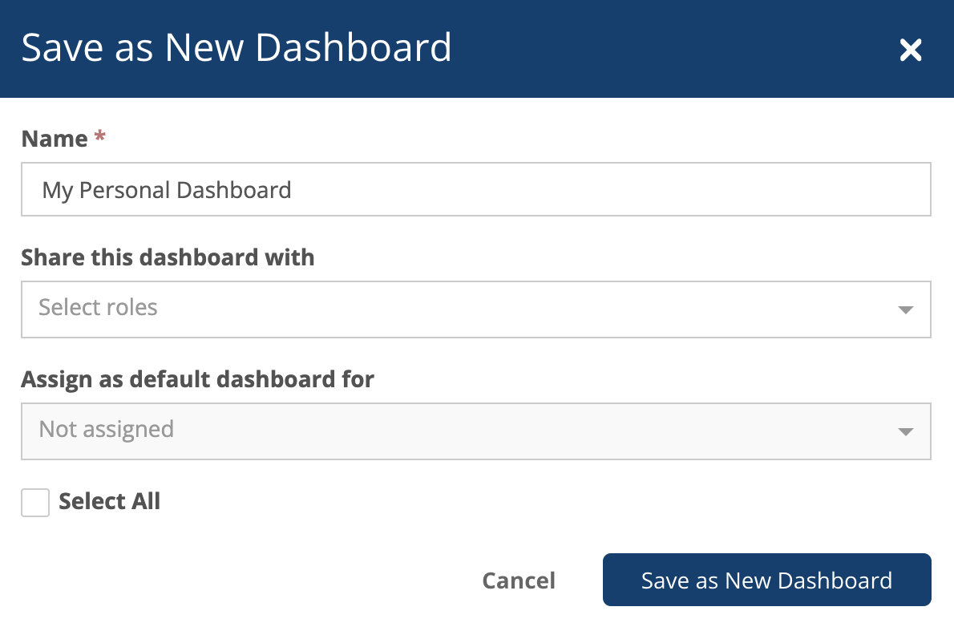Click the X icon in the header
The height and width of the screenshot is (627, 954).
click(910, 50)
